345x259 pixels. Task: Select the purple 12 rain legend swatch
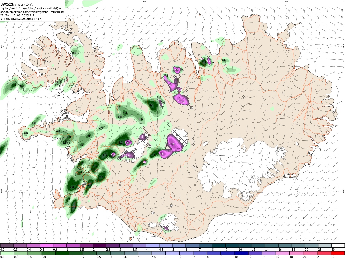click(255, 253)
